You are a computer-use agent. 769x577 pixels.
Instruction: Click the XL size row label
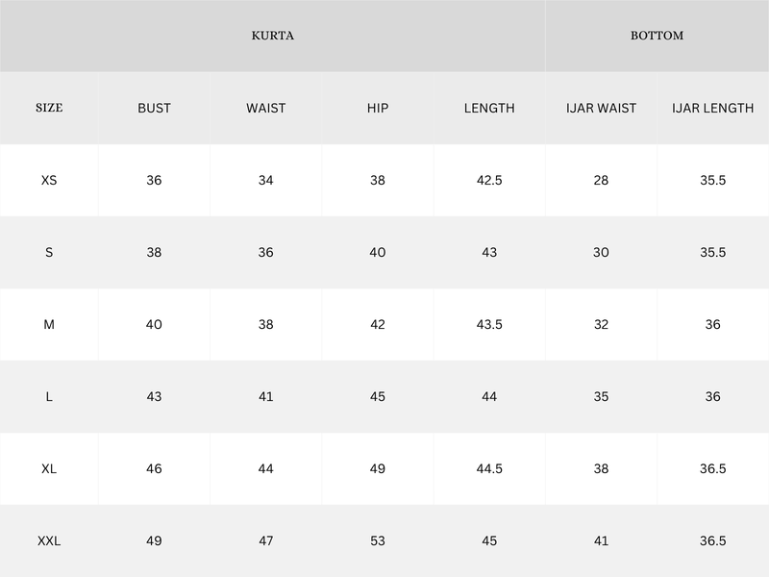pyautogui.click(x=49, y=468)
